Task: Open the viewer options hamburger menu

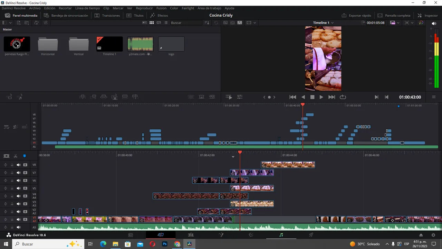Action: coord(434,97)
